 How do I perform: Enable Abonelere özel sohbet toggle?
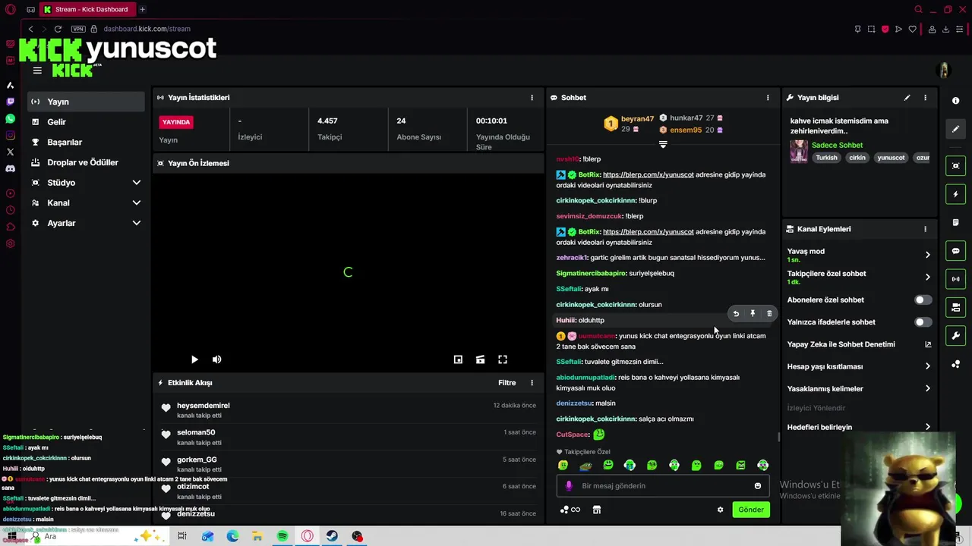pos(923,300)
